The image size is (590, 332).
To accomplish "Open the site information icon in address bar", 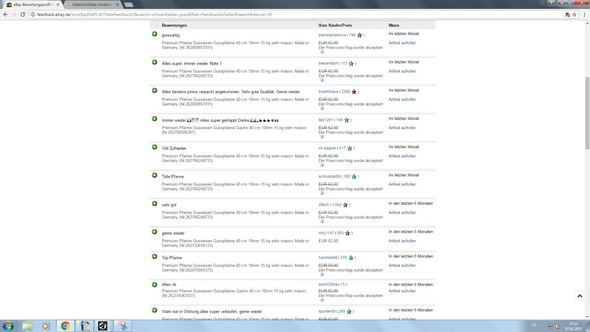I will (x=33, y=14).
